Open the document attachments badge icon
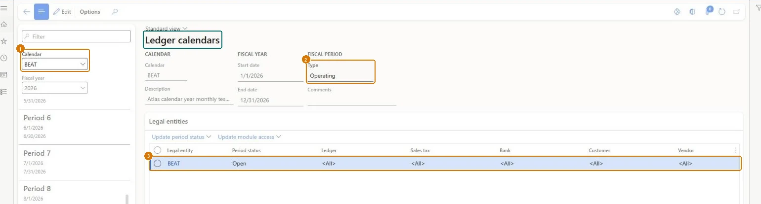Viewport: 761px width, 204px height. (708, 11)
